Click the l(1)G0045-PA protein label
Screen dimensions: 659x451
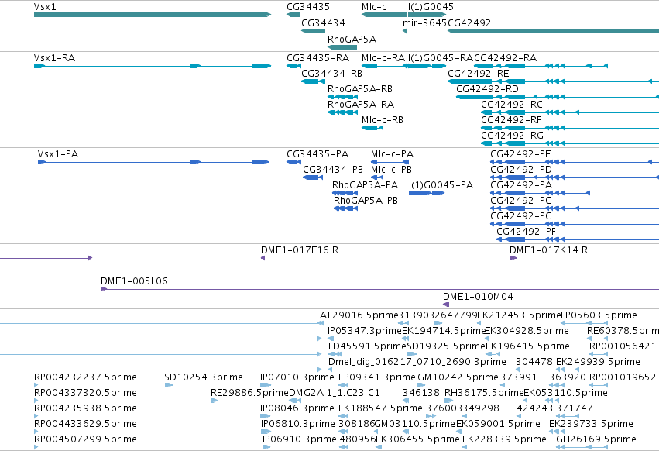tap(441, 185)
